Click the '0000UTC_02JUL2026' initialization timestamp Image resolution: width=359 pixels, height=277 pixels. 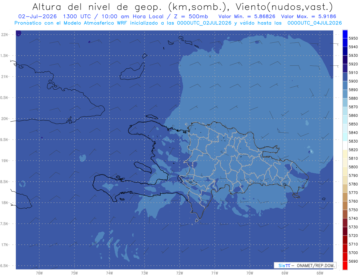[204, 23]
